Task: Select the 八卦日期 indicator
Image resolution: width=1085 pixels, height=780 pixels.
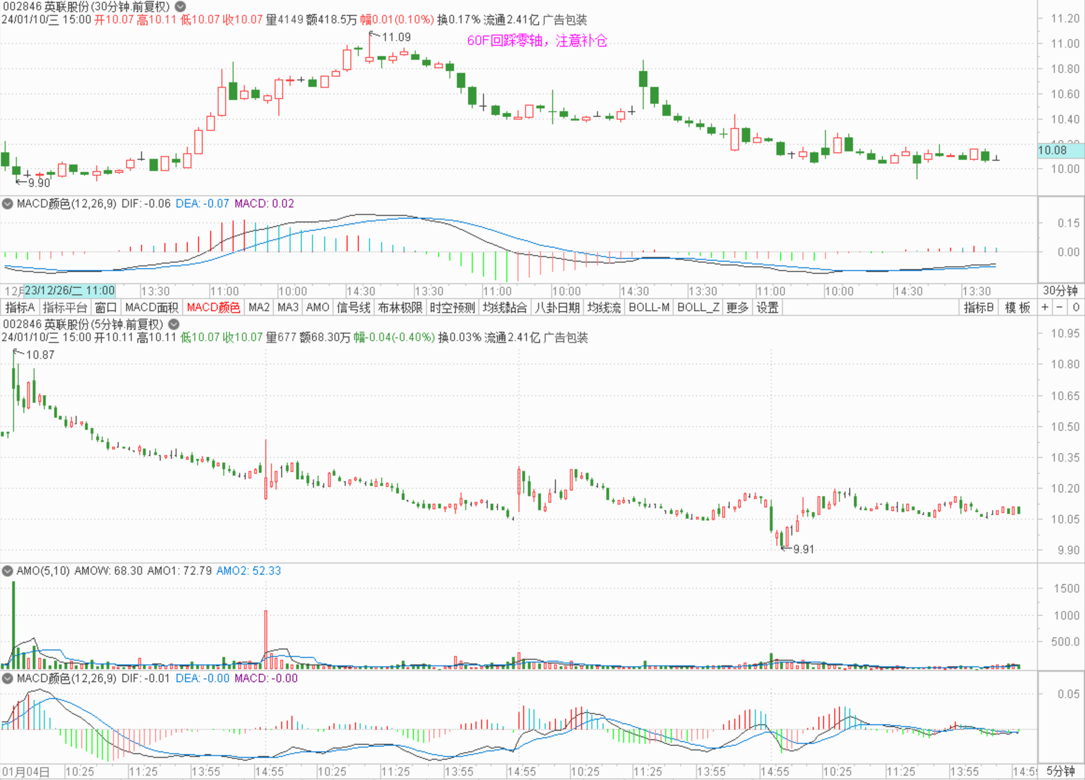Action: coord(557,307)
